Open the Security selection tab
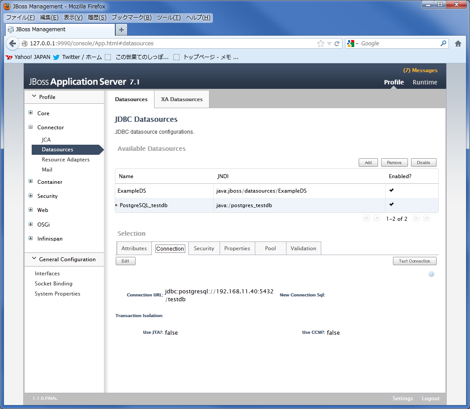 tap(204, 248)
